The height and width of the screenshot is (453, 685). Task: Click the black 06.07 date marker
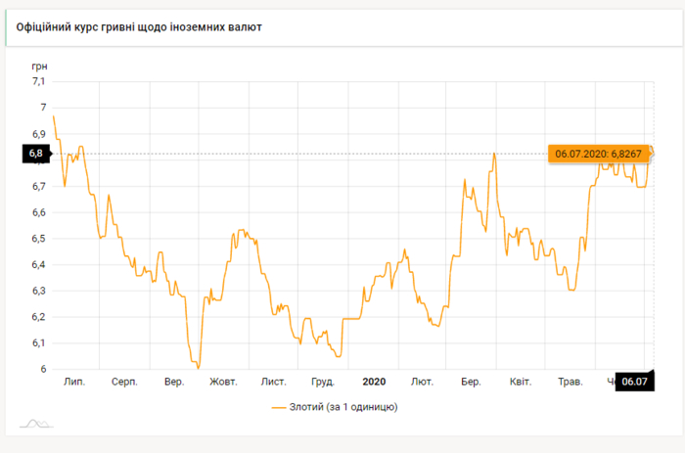[x=633, y=382]
